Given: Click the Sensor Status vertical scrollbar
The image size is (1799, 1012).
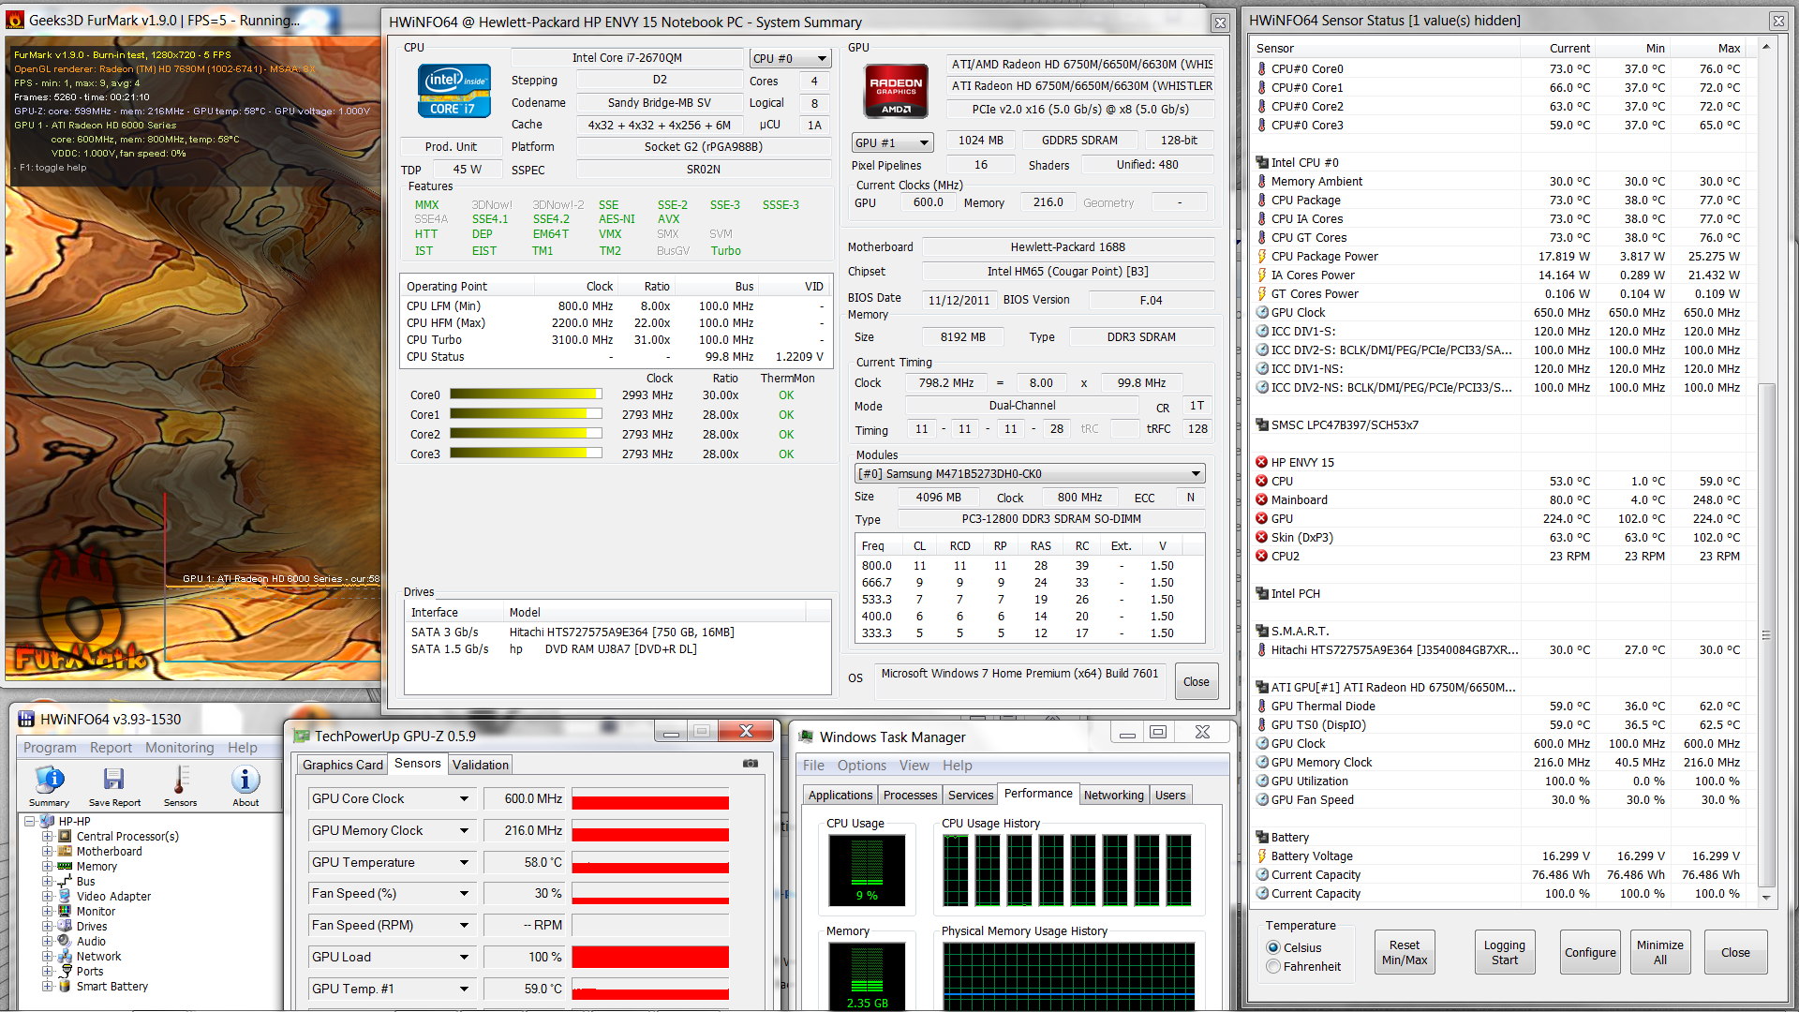Looking at the screenshot, I should pyautogui.click(x=1766, y=634).
